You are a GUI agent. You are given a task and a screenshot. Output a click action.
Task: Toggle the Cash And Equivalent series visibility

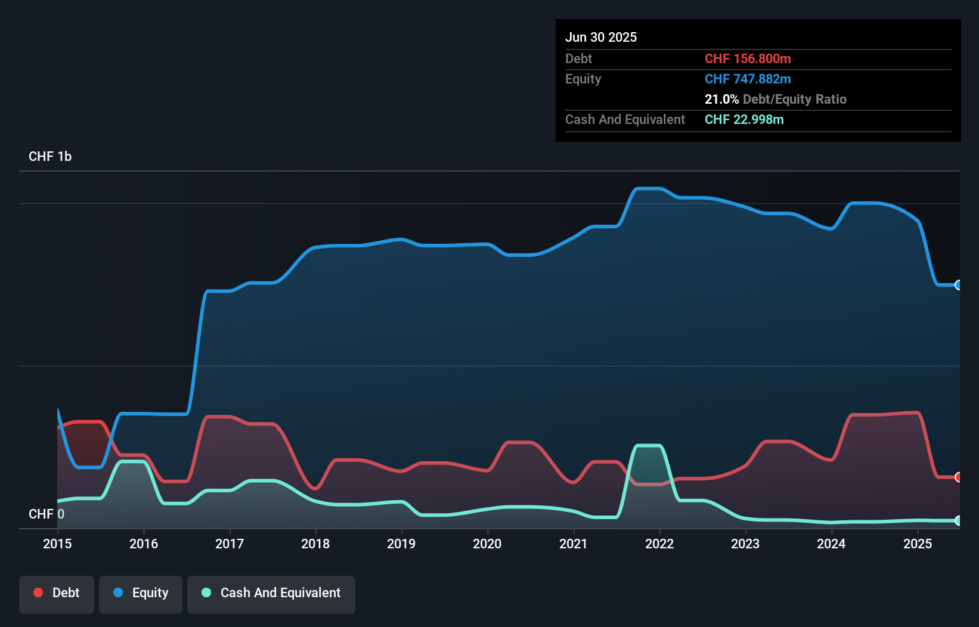pyautogui.click(x=271, y=594)
